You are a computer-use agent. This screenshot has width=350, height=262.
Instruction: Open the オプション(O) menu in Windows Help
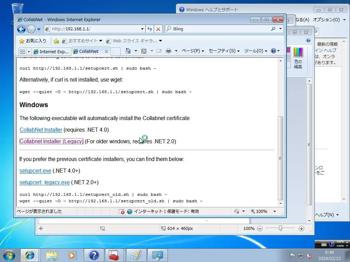329,20
